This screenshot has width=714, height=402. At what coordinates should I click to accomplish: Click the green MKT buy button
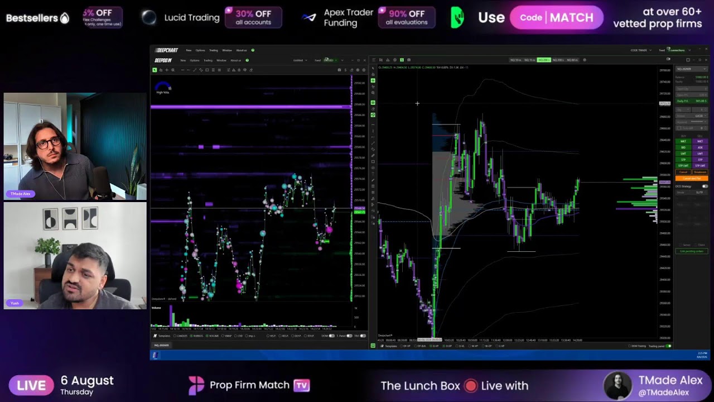pos(683,141)
